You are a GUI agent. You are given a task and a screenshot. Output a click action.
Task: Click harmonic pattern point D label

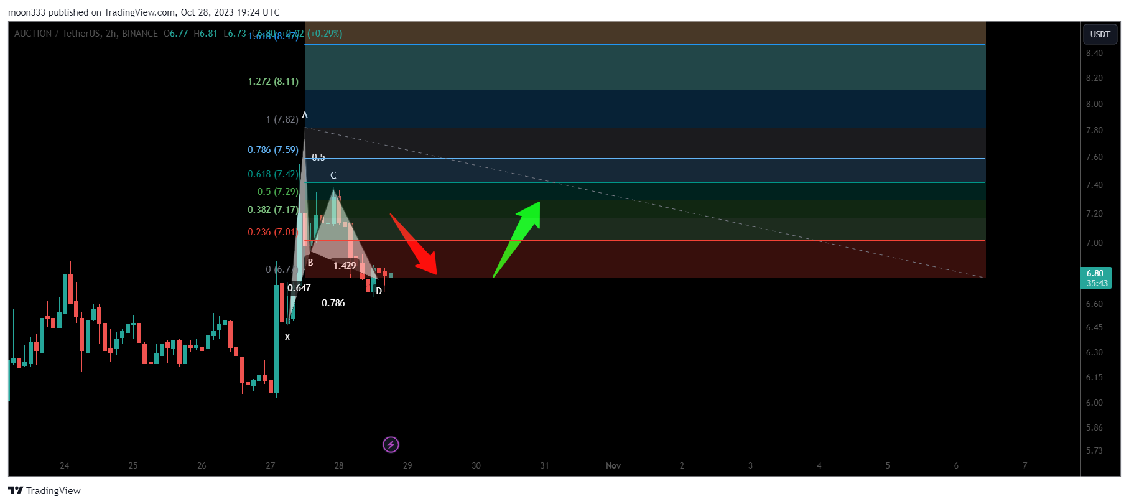(379, 291)
